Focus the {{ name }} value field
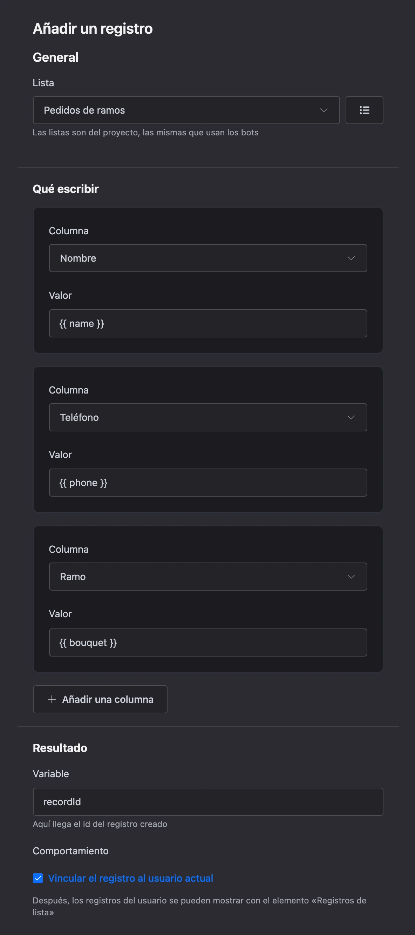The height and width of the screenshot is (935, 415). [208, 323]
